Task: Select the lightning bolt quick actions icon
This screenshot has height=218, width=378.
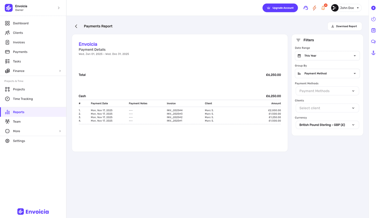Action: [314, 8]
